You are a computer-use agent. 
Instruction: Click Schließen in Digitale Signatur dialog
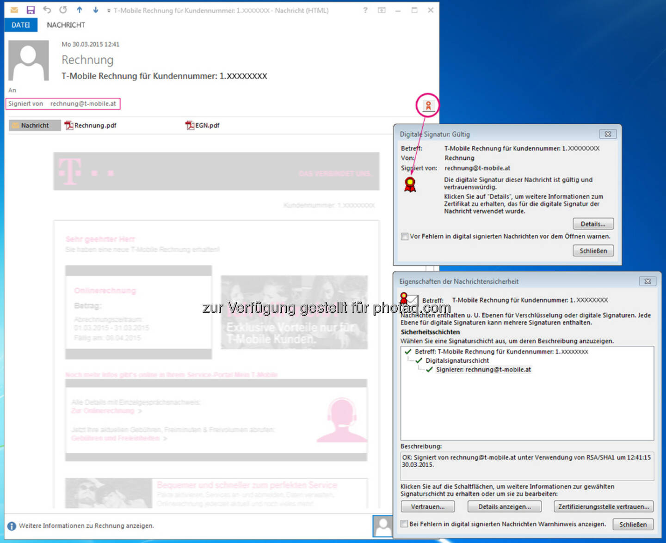593,250
